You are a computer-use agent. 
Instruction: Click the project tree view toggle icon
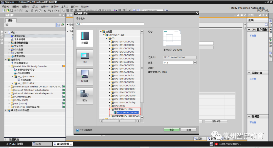(x=58, y=25)
